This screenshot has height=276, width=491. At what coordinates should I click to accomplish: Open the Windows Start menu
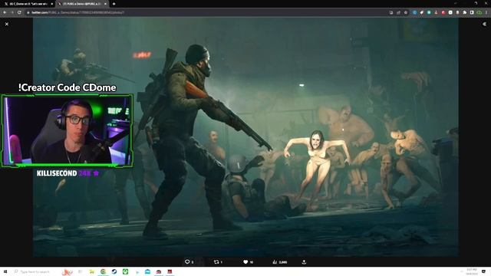5,271
